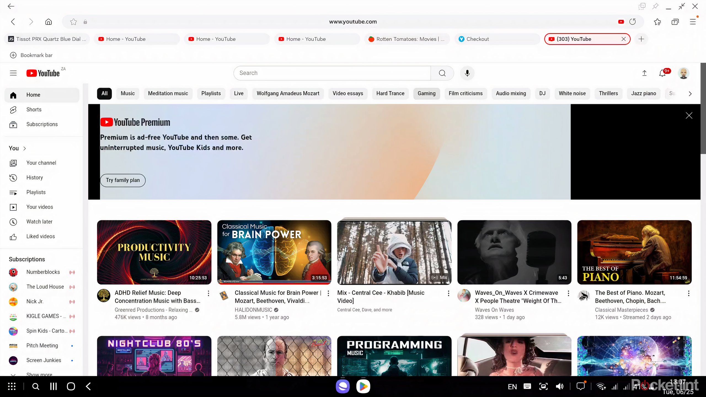Open more options for Mix - Central Cee
The height and width of the screenshot is (397, 706).
point(448,293)
